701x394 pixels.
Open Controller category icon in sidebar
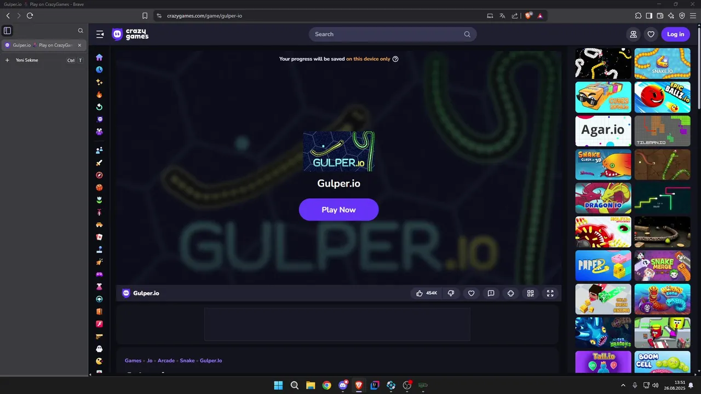click(99, 274)
